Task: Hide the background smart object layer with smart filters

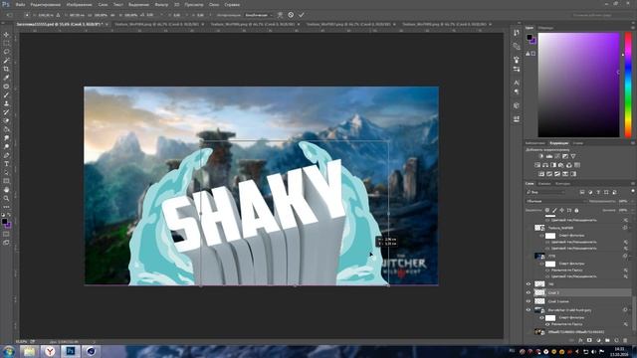Action: click(x=529, y=310)
